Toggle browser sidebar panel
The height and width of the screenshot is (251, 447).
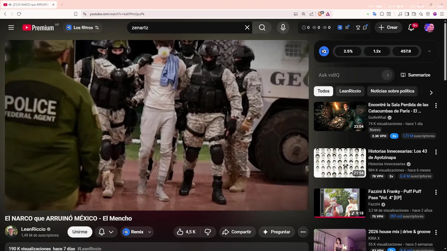click(407, 14)
